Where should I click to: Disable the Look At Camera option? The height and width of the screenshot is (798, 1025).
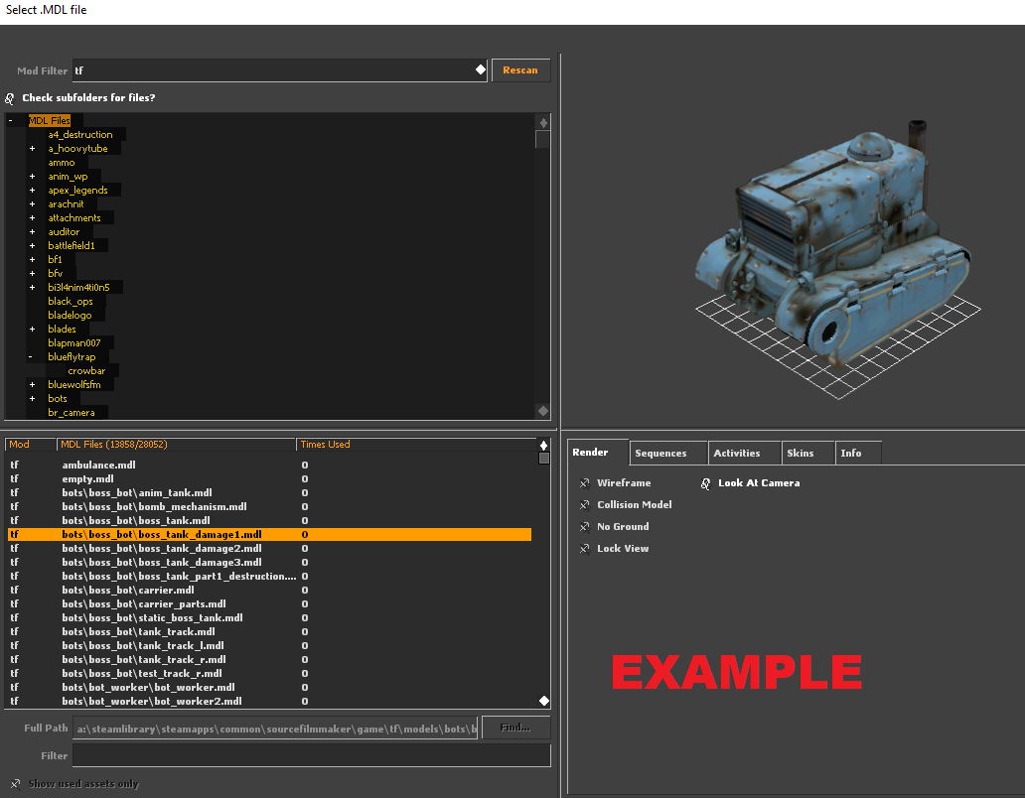tap(705, 483)
